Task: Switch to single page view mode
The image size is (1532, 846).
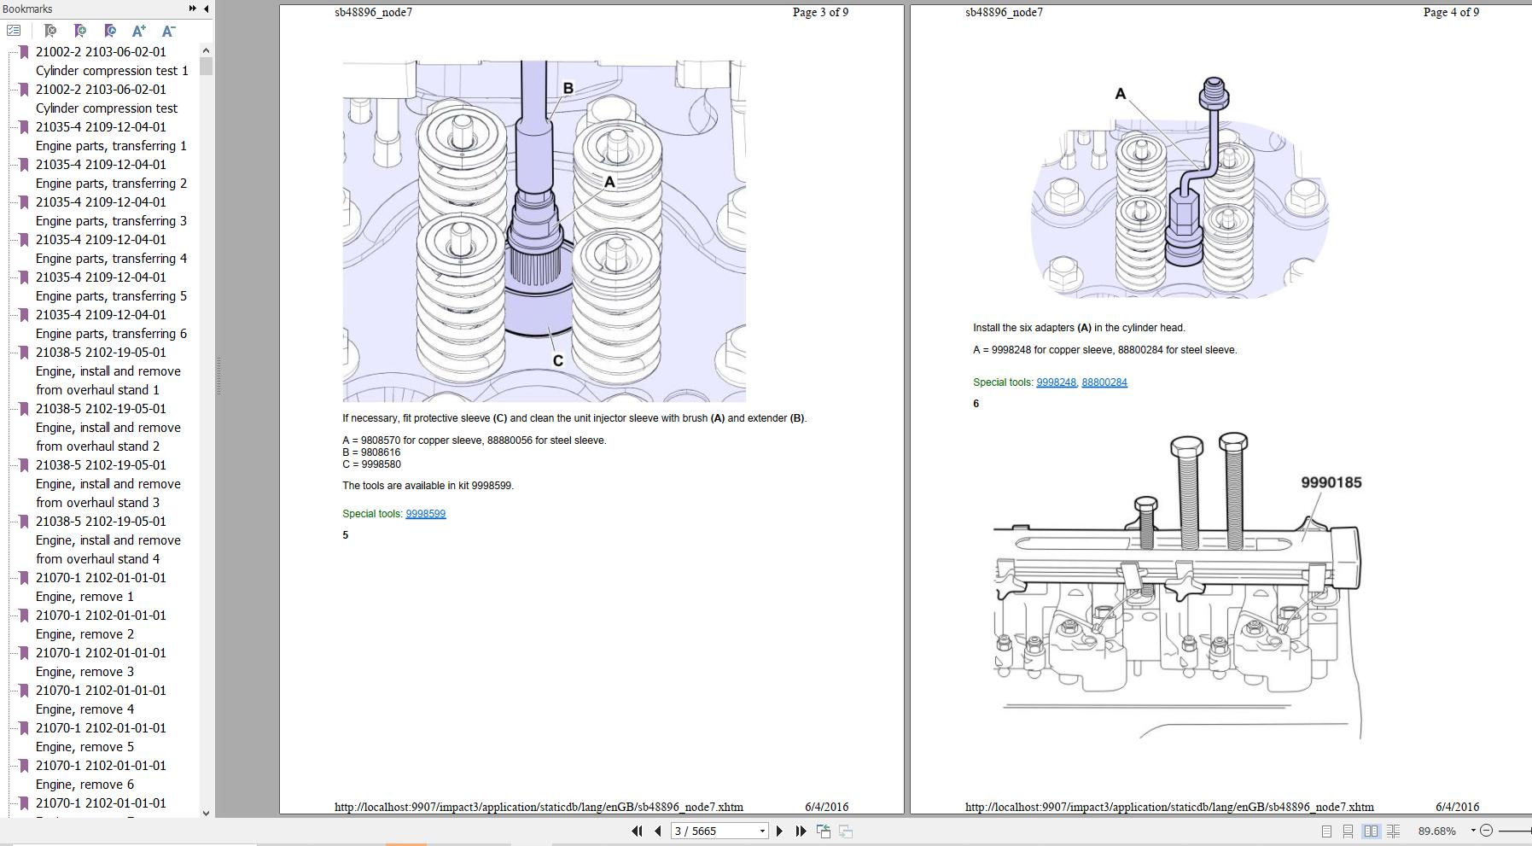Action: (x=1326, y=831)
